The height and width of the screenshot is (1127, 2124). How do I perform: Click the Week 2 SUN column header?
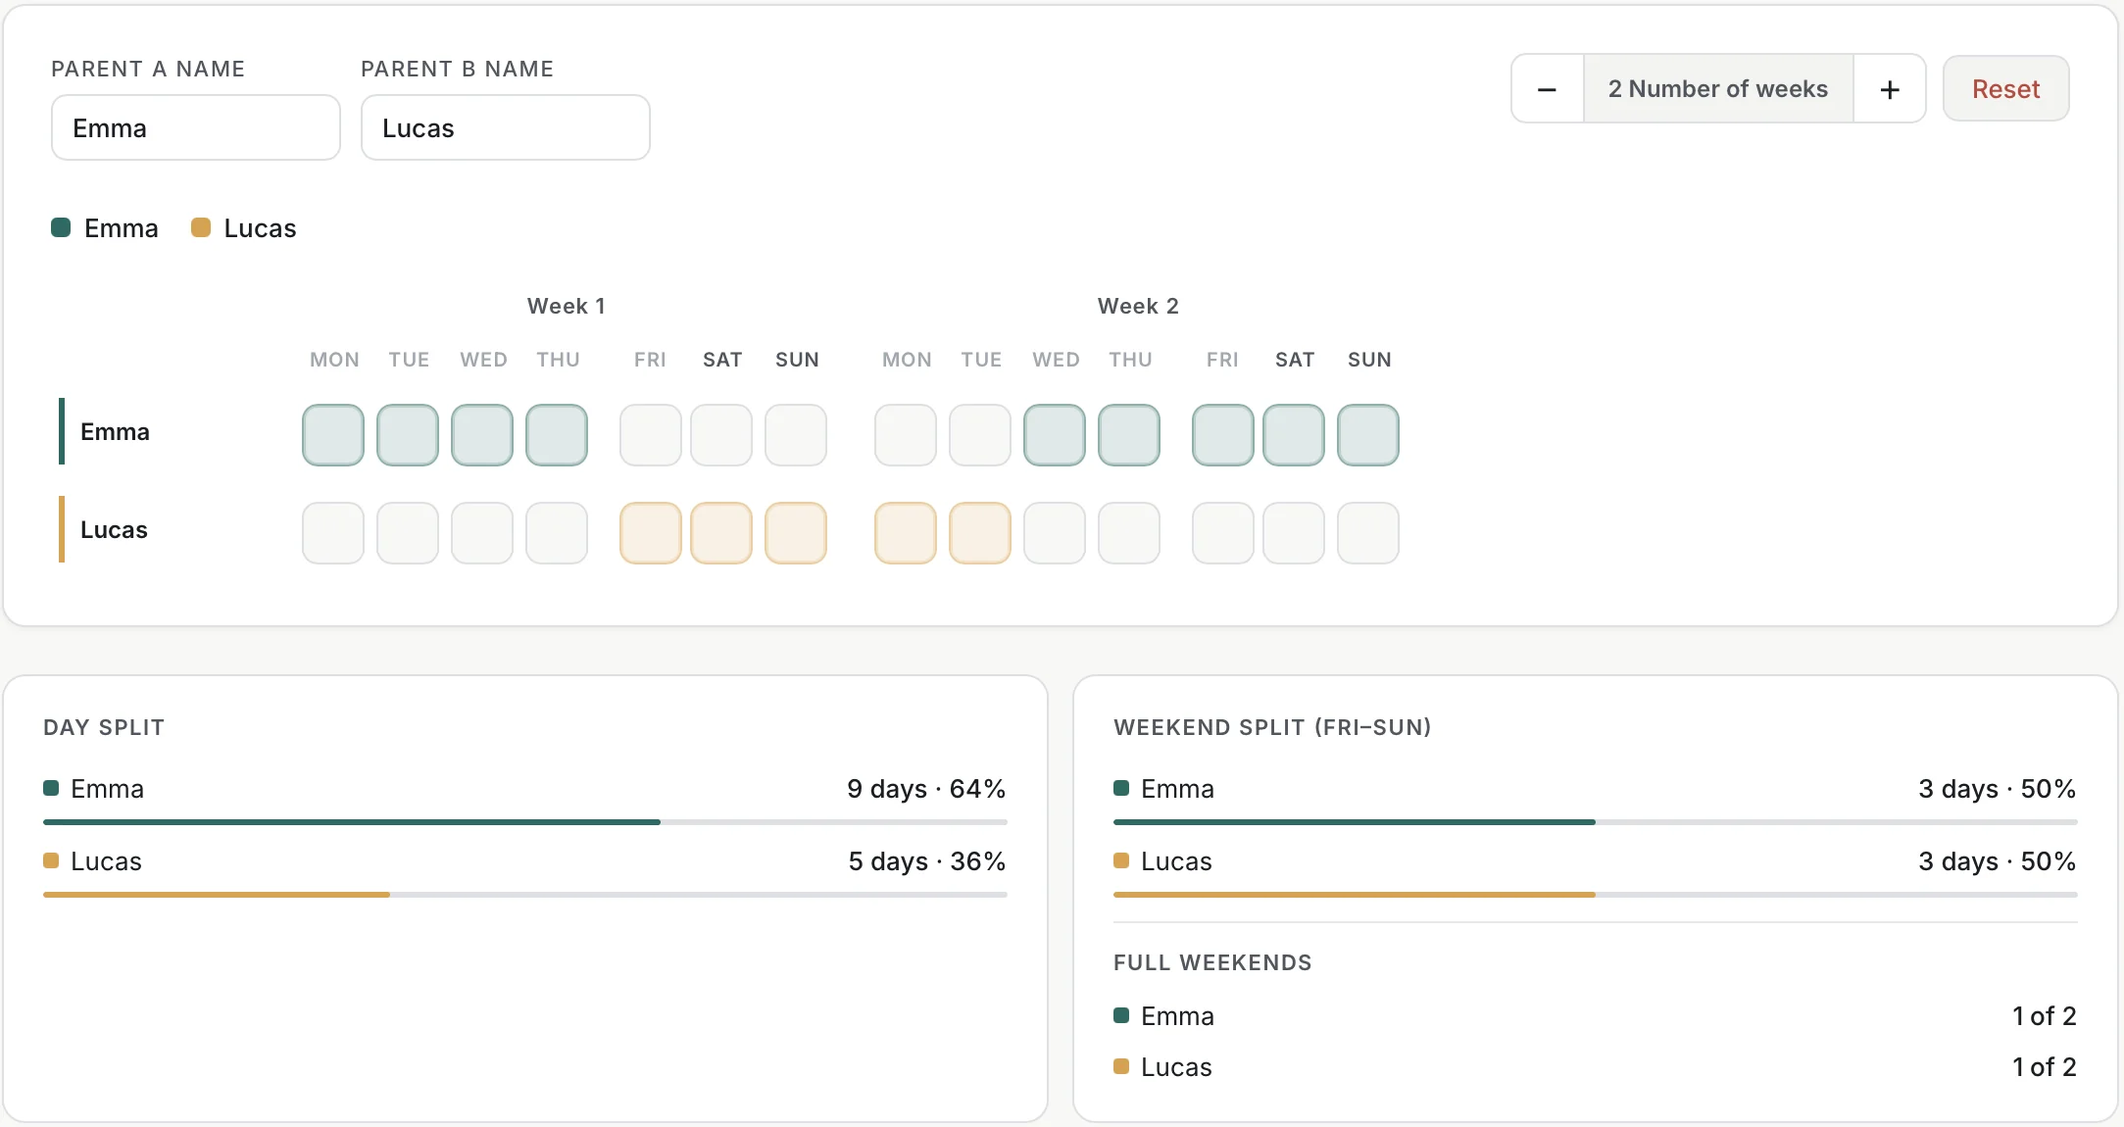coord(1369,360)
